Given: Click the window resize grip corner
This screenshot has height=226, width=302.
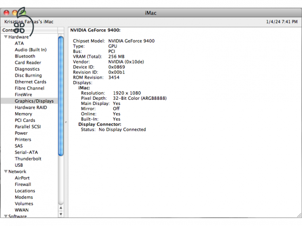Looking at the screenshot, I should (299, 215).
